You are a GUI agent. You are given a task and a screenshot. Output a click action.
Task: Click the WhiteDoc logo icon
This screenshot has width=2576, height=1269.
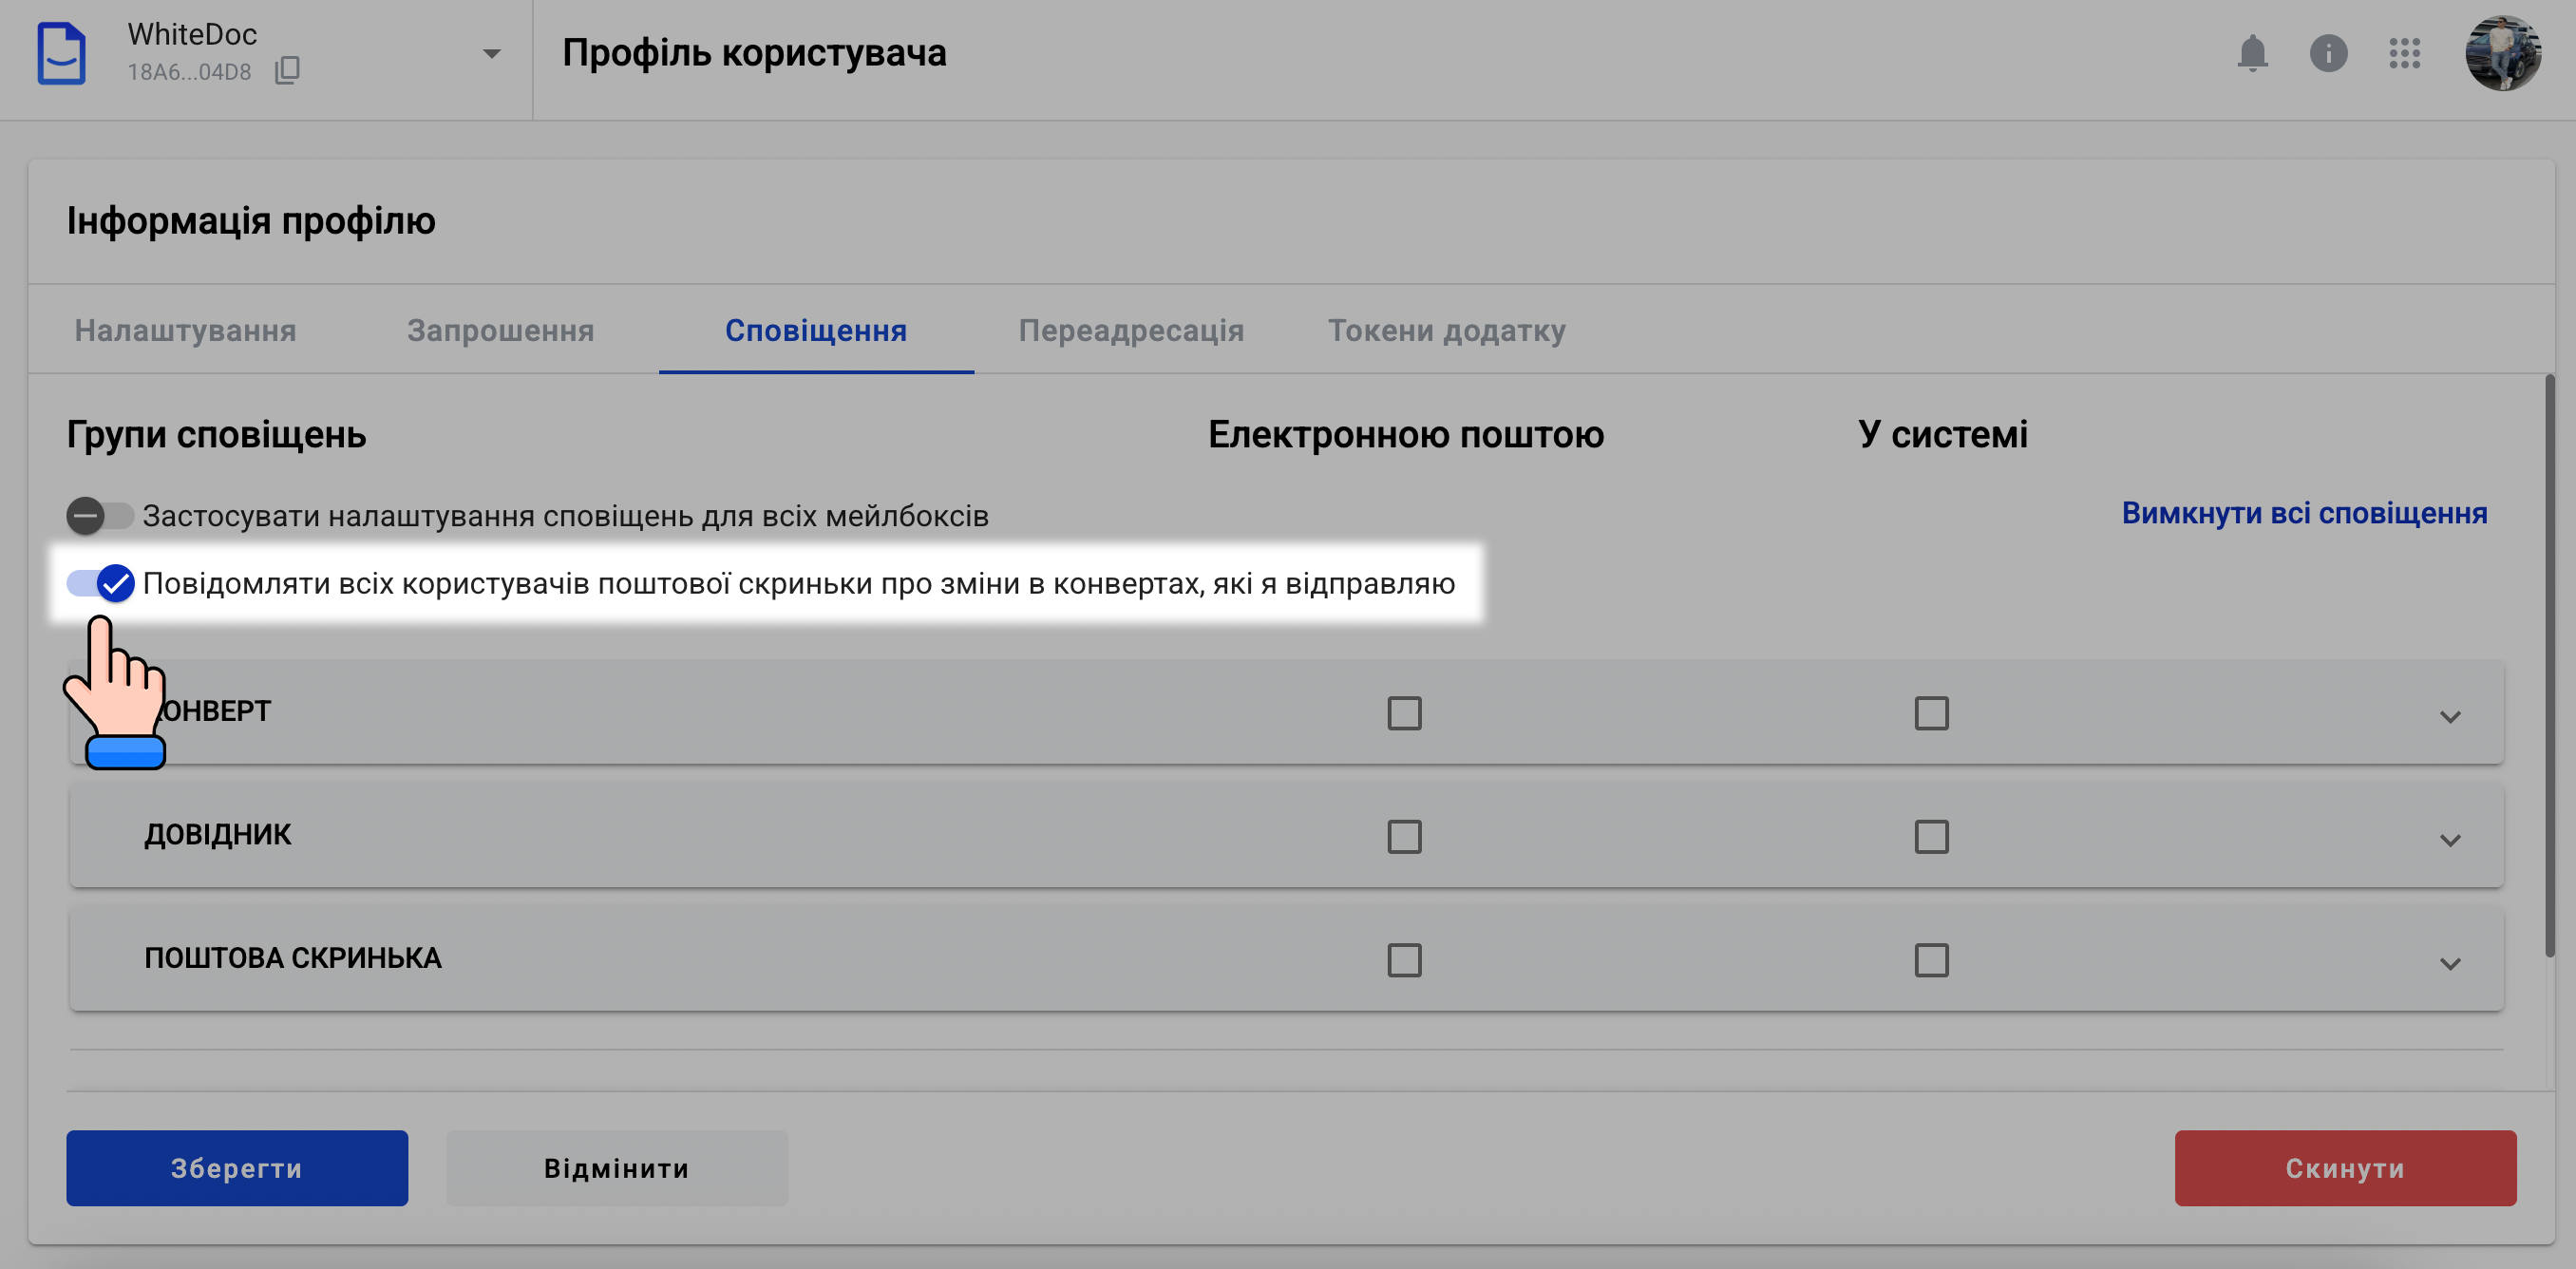[61, 53]
